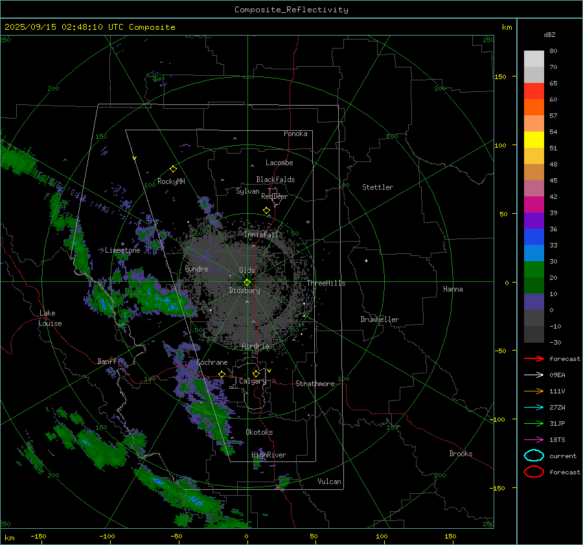Click the Drumheller label
This screenshot has height=545, width=583.
click(x=380, y=319)
